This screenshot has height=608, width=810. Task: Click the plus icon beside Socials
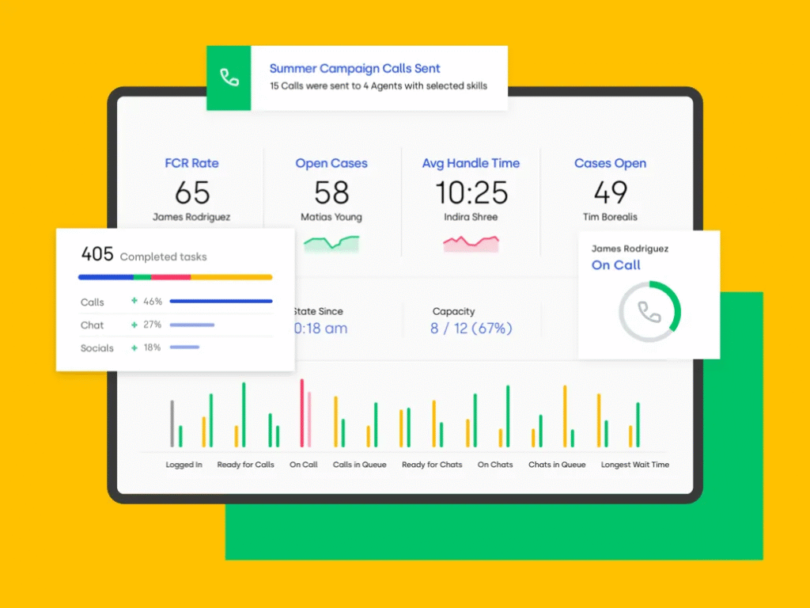click(134, 348)
